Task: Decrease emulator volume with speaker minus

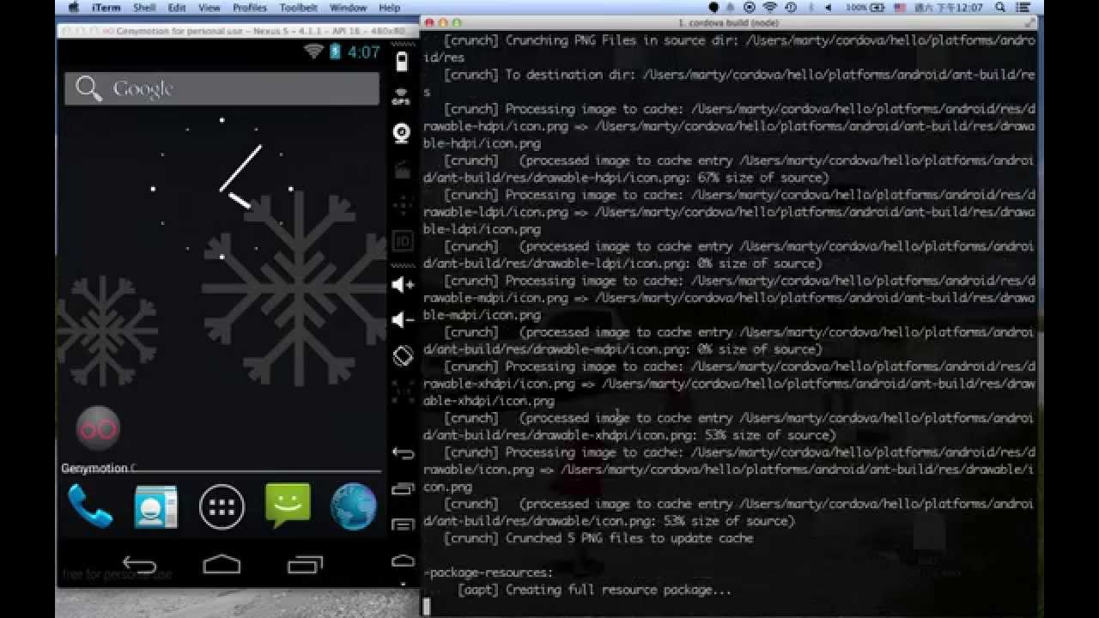Action: coord(403,319)
